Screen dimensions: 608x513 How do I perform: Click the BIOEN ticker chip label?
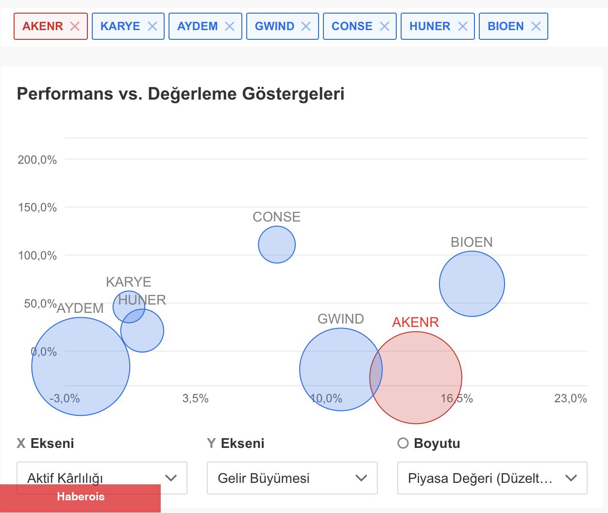[x=506, y=26]
